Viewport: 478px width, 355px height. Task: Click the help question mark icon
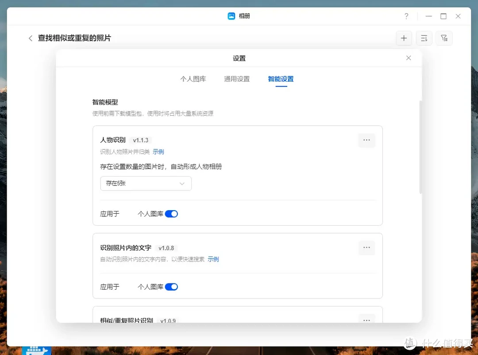click(x=406, y=16)
